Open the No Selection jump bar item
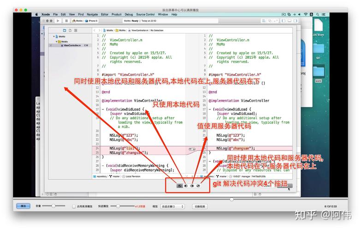 coord(157,30)
